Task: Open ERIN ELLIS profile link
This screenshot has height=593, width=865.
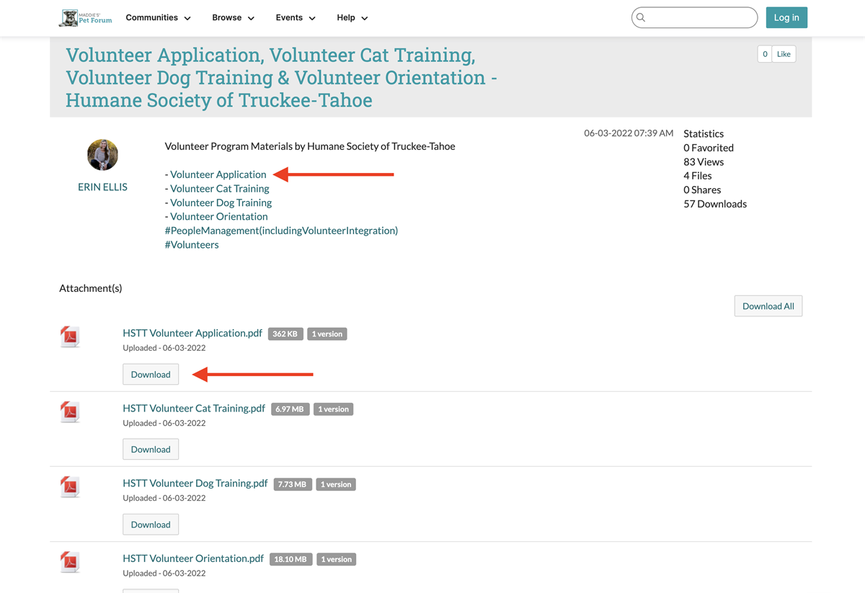Action: click(x=102, y=187)
